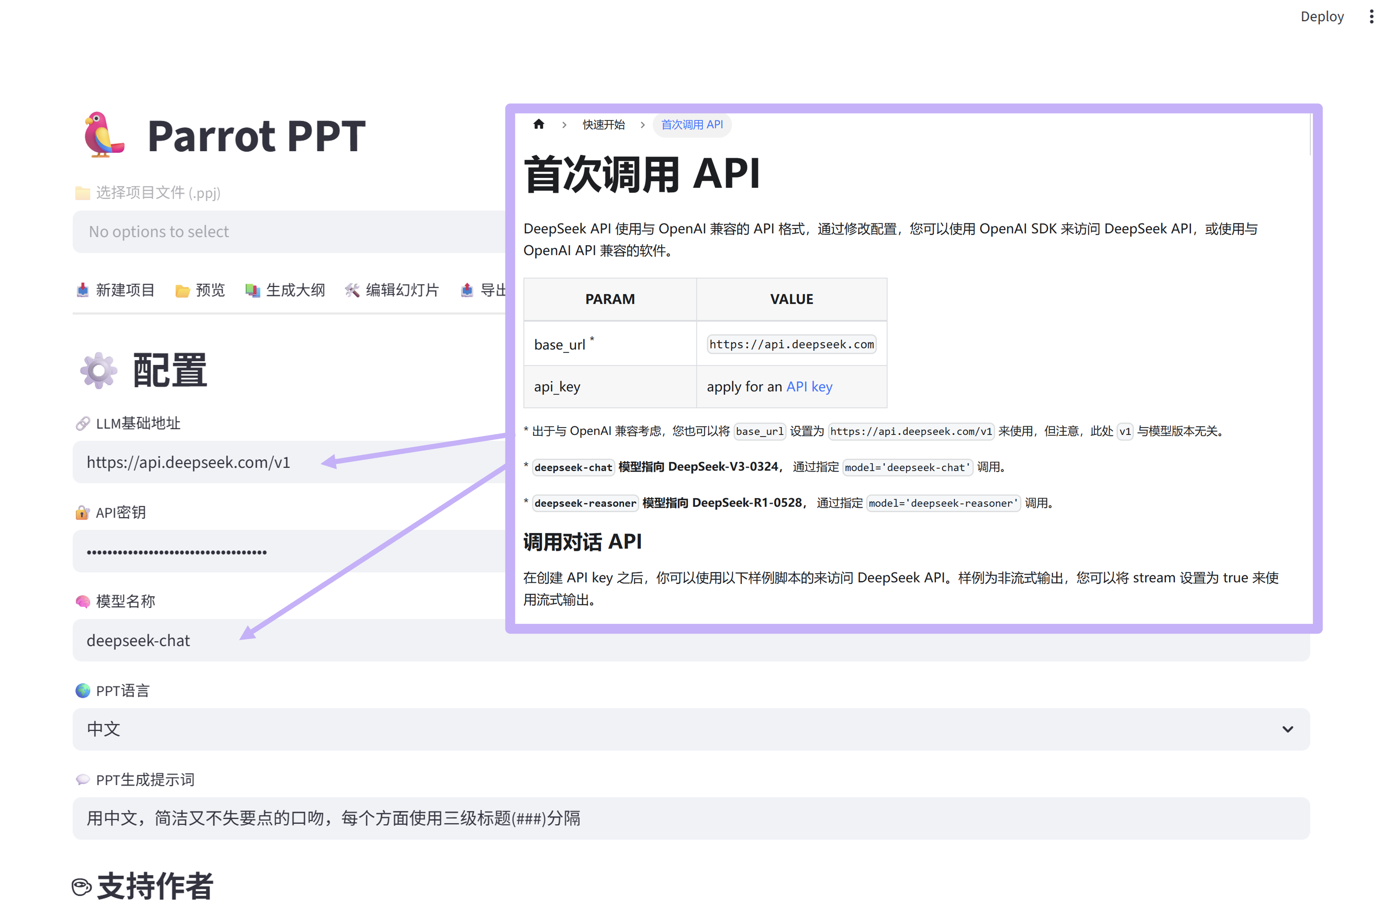Click the https://api.deepseek.com value in table
This screenshot has height=906, width=1393.
pyautogui.click(x=791, y=344)
